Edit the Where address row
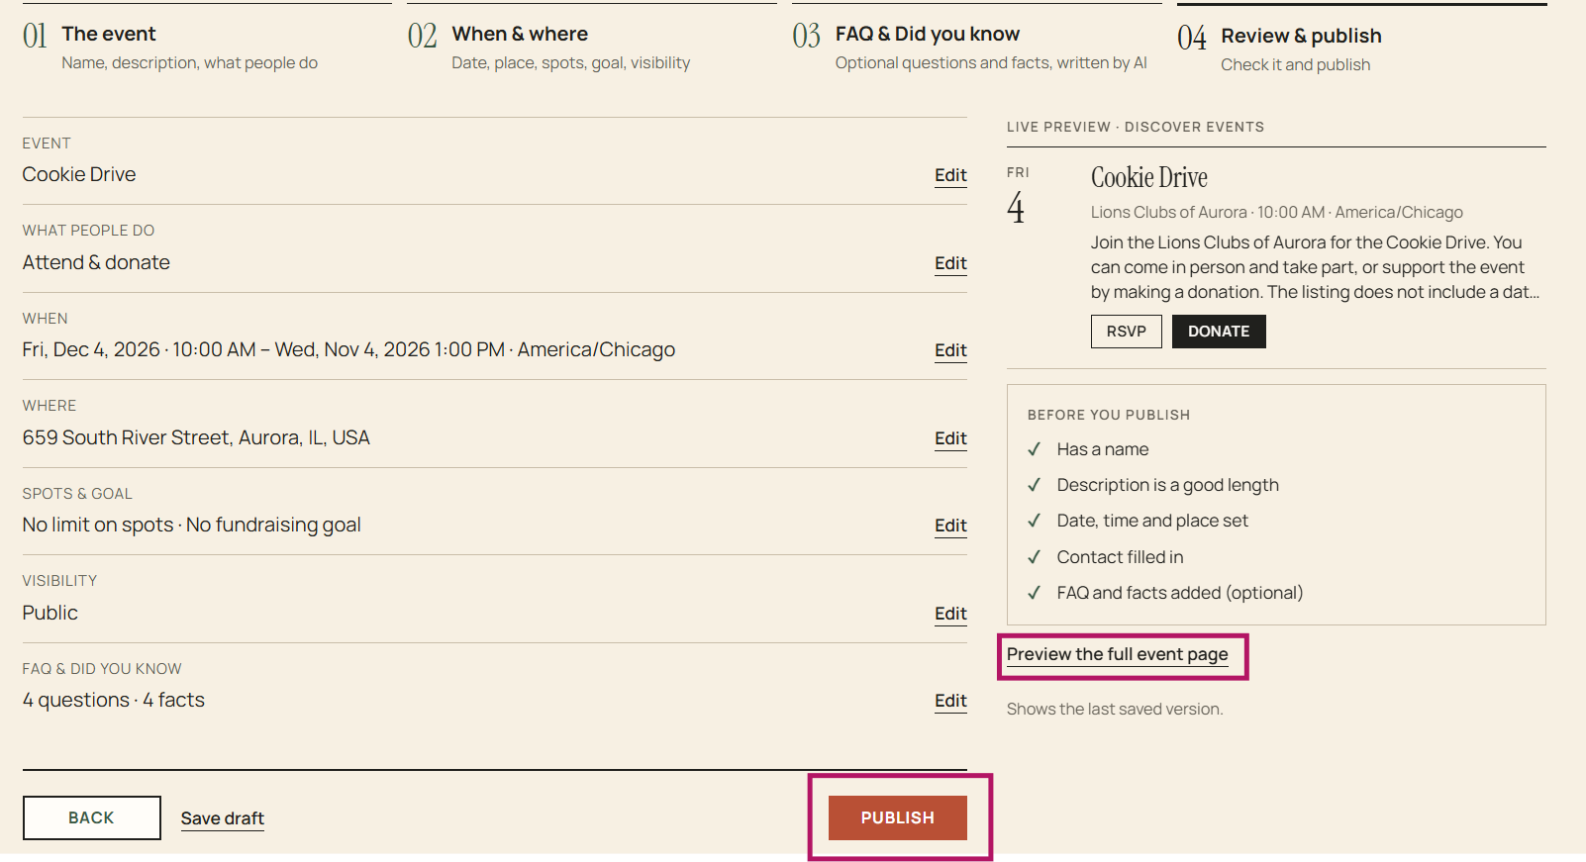This screenshot has width=1586, height=862. tap(950, 438)
